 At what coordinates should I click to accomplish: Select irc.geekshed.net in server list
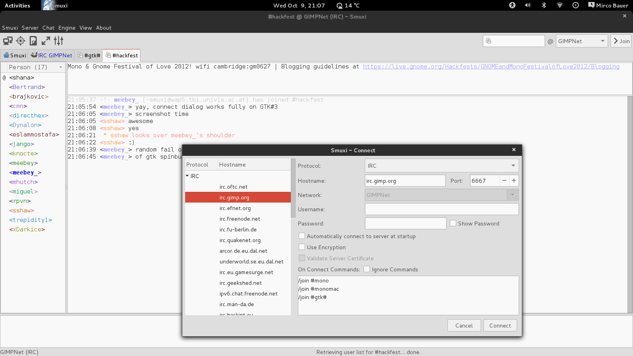tap(238, 283)
